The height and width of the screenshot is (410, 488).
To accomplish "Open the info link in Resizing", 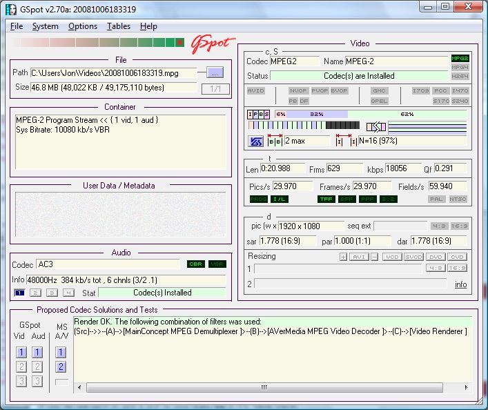I will coord(460,284).
